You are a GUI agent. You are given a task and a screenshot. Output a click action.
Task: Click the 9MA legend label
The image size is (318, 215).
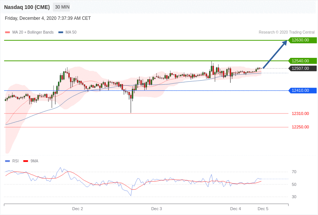[34, 161]
